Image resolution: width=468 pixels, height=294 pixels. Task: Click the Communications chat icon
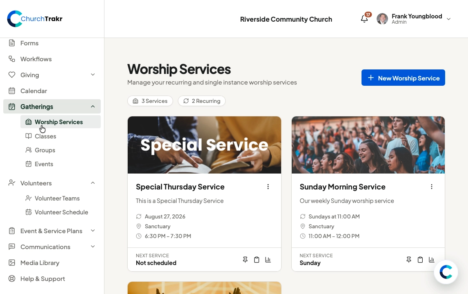click(x=12, y=247)
